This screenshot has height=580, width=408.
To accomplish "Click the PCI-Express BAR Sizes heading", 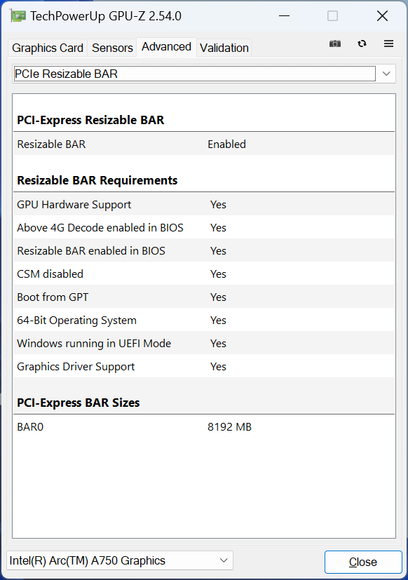I will point(79,403).
